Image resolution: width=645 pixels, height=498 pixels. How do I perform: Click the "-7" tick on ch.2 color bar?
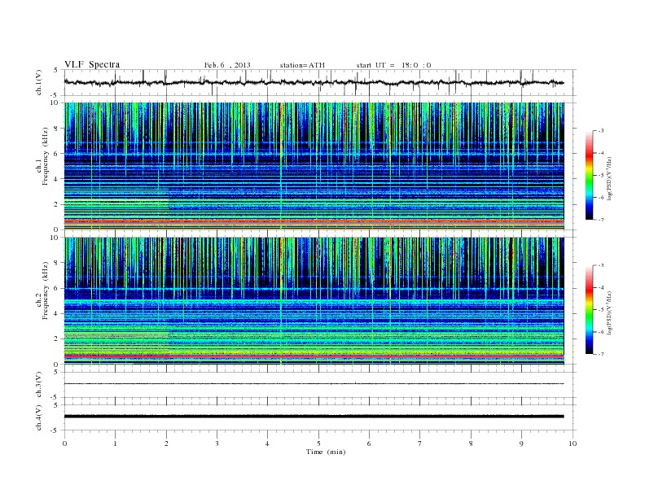600,354
